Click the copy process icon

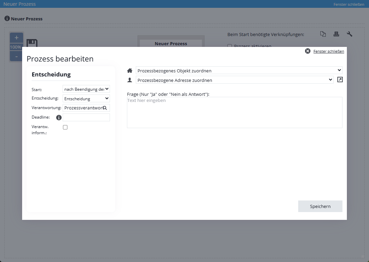pyautogui.click(x=323, y=34)
